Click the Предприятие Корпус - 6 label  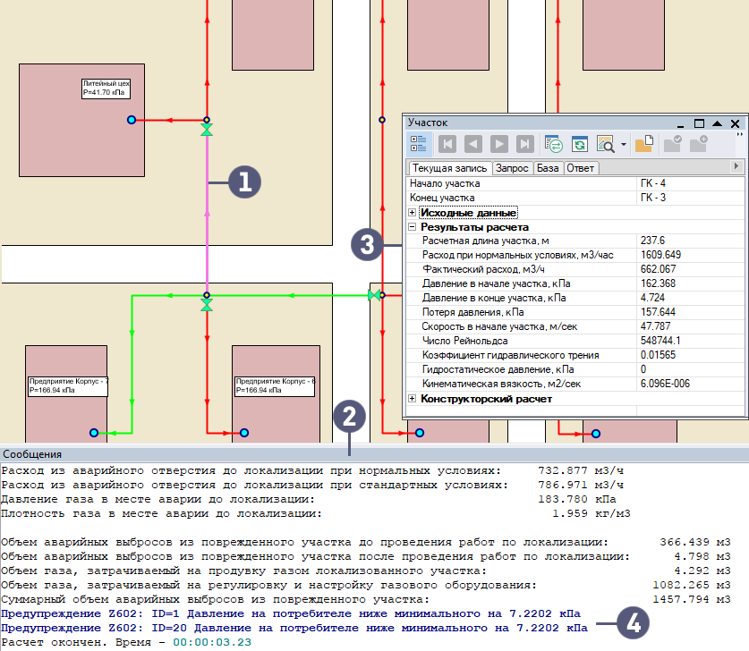pos(275,386)
